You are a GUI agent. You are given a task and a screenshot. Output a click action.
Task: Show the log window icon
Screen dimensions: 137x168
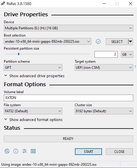pyautogui.click(x=33, y=151)
